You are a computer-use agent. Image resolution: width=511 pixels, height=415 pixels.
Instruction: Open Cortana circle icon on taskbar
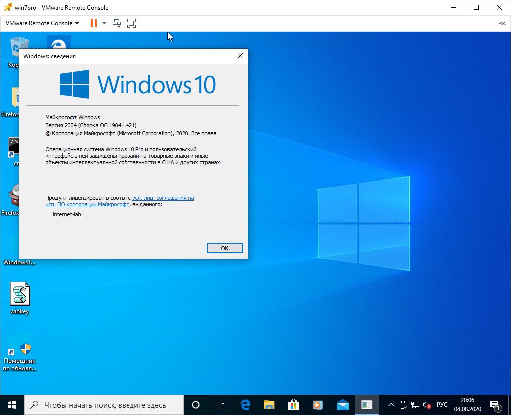[196, 405]
